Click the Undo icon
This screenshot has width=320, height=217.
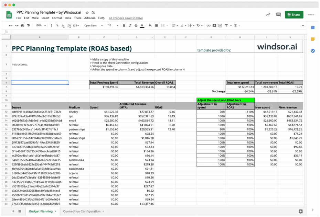coord(11,25)
